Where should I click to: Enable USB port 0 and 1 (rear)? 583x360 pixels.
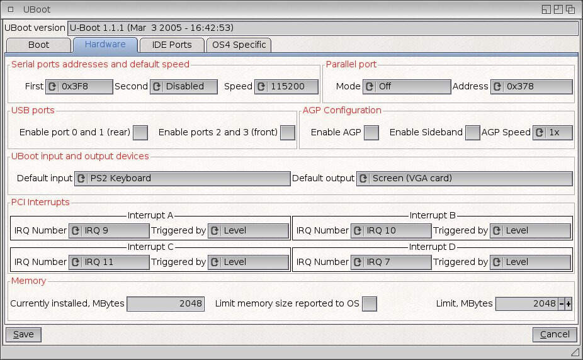(x=140, y=133)
